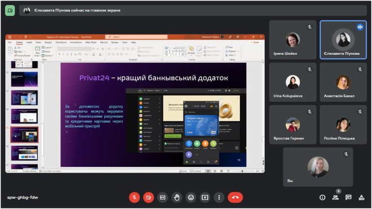Screen dimensions: 372x209
Task: Open the Animations ribbon tab
Action: [76, 43]
